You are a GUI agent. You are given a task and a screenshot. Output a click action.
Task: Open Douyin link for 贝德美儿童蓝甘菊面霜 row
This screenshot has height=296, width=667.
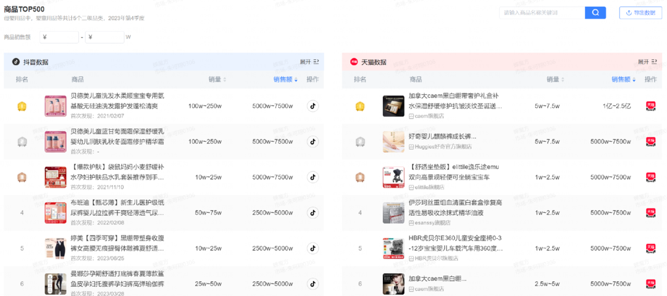click(313, 141)
